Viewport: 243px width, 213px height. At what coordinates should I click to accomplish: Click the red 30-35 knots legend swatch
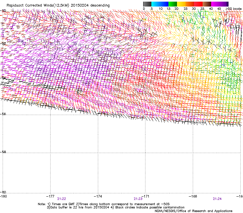(198, 4)
